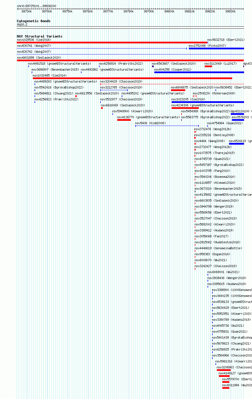Click esv3540206 (Boomsma2014) label

[215, 177]
